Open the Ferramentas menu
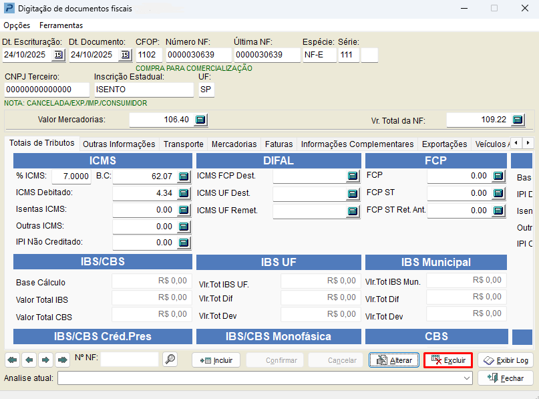This screenshot has width=539, height=399. pos(61,25)
